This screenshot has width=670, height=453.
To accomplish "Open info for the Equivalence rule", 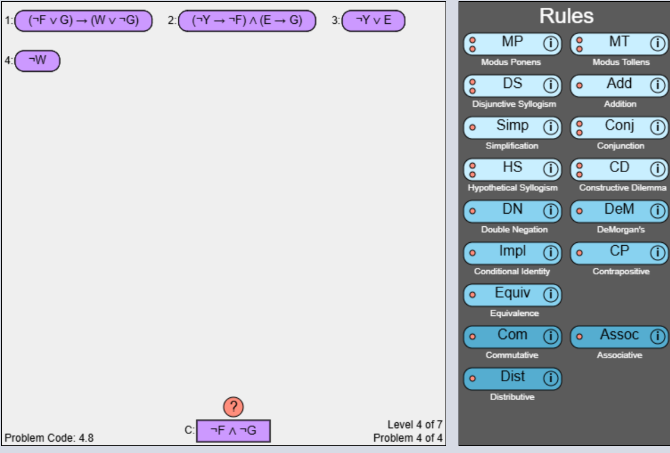I will point(550,293).
